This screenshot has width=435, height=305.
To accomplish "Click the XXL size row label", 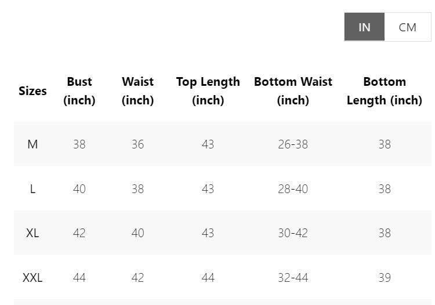I will coord(32,278).
